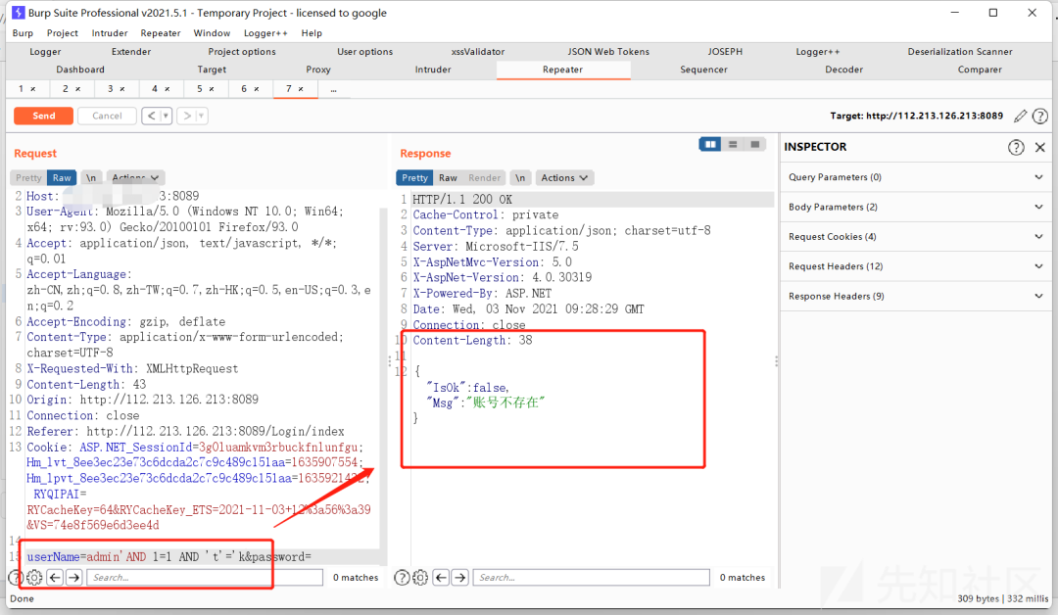Jump to next response search match
Screen dimensions: 1058x615
(460, 578)
